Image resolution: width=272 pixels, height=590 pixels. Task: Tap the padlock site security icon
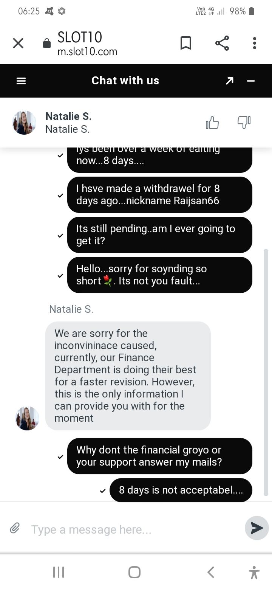[47, 43]
